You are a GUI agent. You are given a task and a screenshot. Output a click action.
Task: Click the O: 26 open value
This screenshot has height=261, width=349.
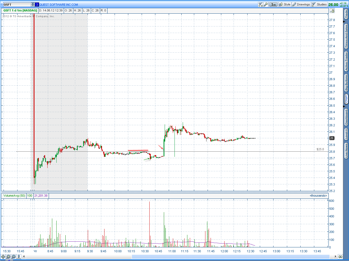[x=68, y=10]
